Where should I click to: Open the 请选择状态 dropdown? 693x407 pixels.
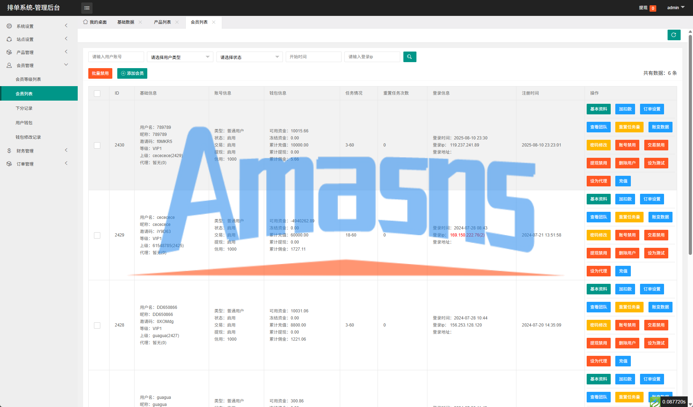[x=249, y=57]
